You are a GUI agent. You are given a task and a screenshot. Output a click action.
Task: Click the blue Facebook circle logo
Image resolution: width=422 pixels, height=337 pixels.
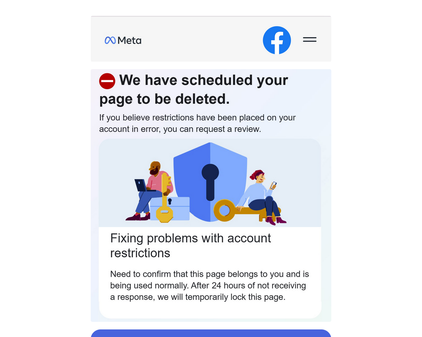pyautogui.click(x=277, y=40)
